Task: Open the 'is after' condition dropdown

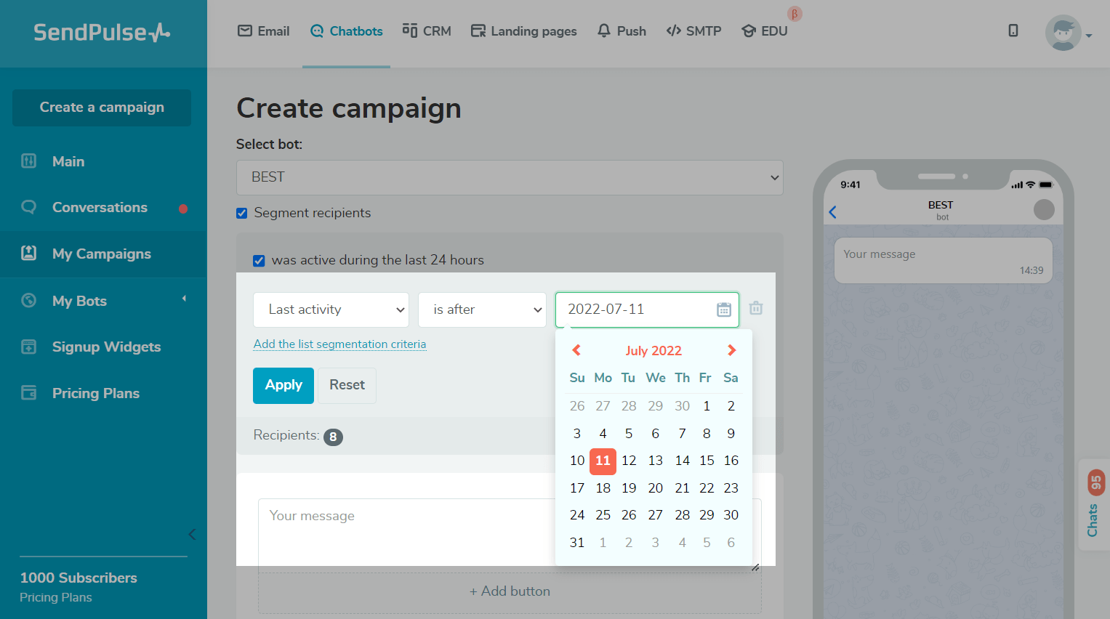Action: click(x=481, y=309)
